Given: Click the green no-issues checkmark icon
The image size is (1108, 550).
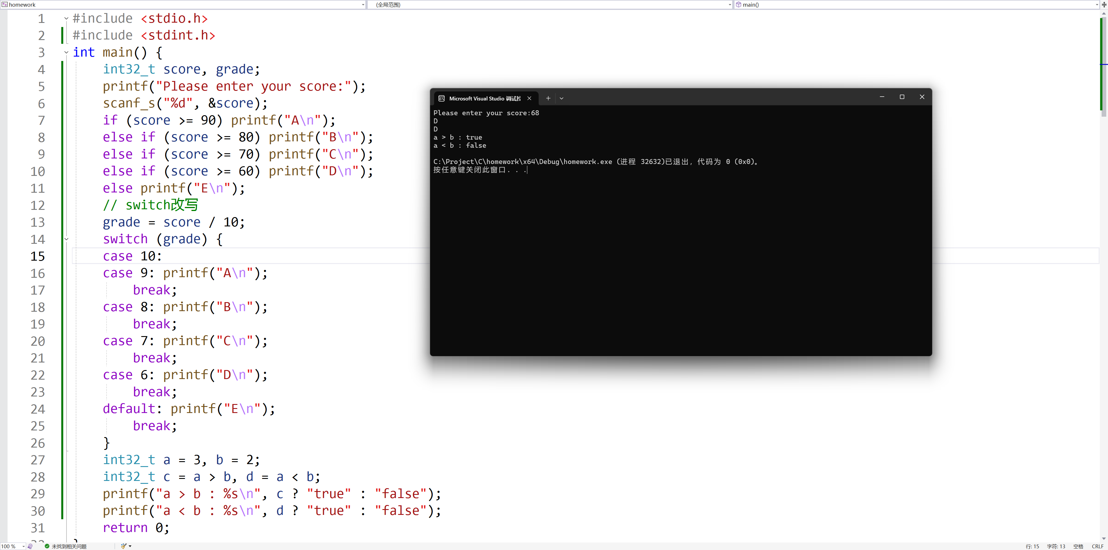Looking at the screenshot, I should coord(47,546).
